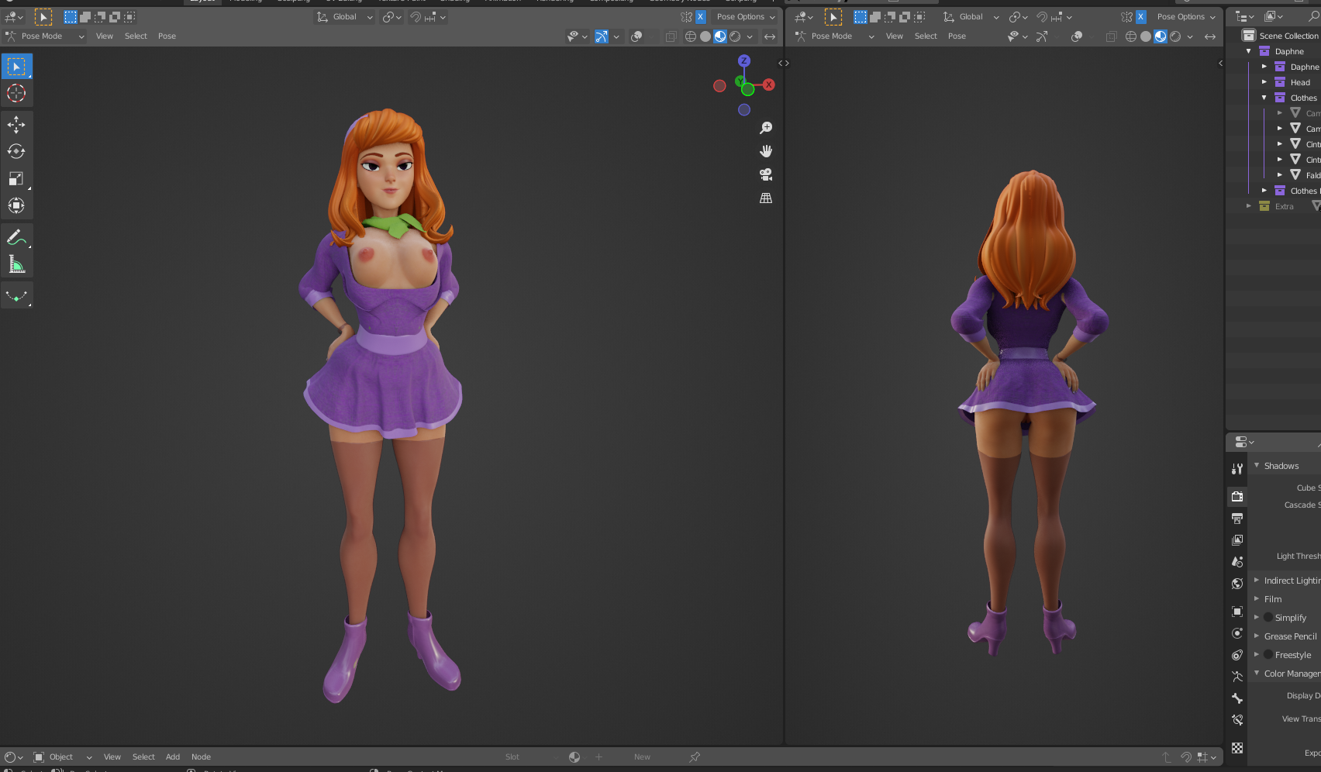Switch right viewport to wireframe shading
1321x772 pixels.
pos(1131,36)
